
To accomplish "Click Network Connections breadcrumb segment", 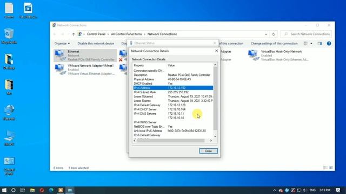I will coord(162,34).
